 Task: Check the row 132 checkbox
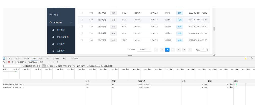click(x=82, y=27)
